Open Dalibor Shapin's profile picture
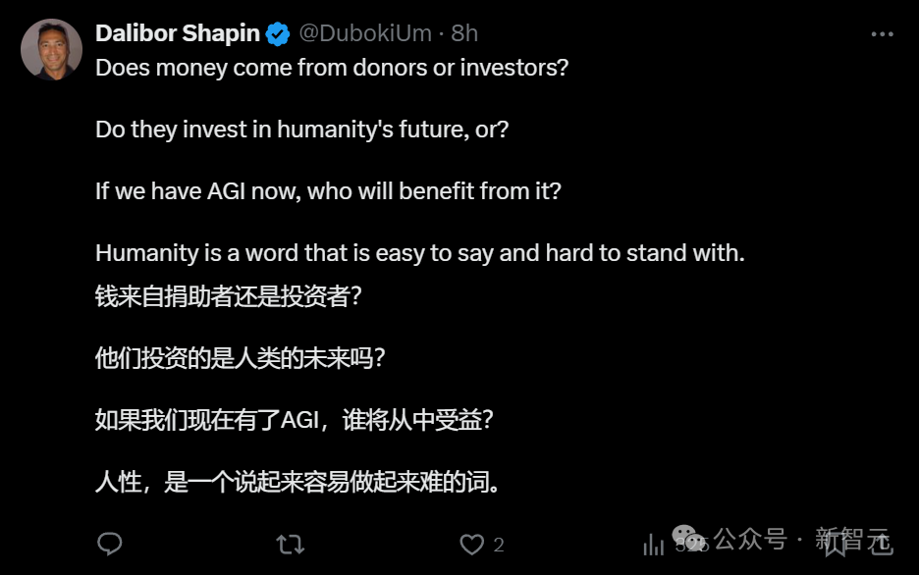This screenshot has width=919, height=575. click(51, 49)
